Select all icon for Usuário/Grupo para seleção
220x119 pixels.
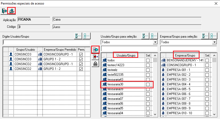(145, 36)
